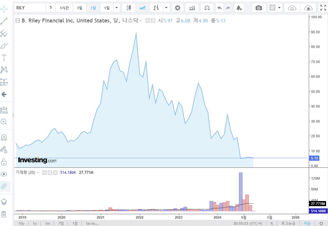Select the 5 minute interval
This screenshot has width=328, height=226.
51,8
